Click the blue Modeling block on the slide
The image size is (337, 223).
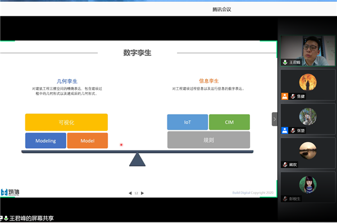(x=45, y=140)
